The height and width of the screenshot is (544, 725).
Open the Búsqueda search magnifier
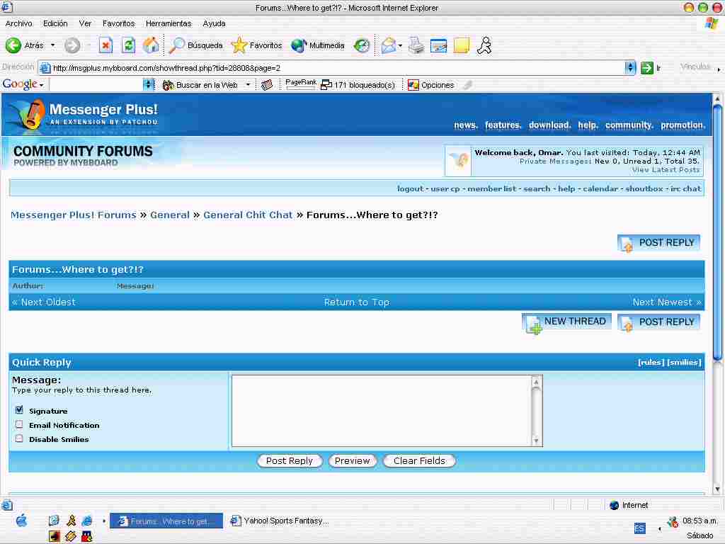(x=195, y=45)
